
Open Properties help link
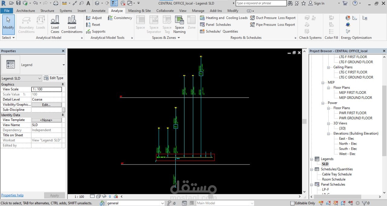pos(12,195)
